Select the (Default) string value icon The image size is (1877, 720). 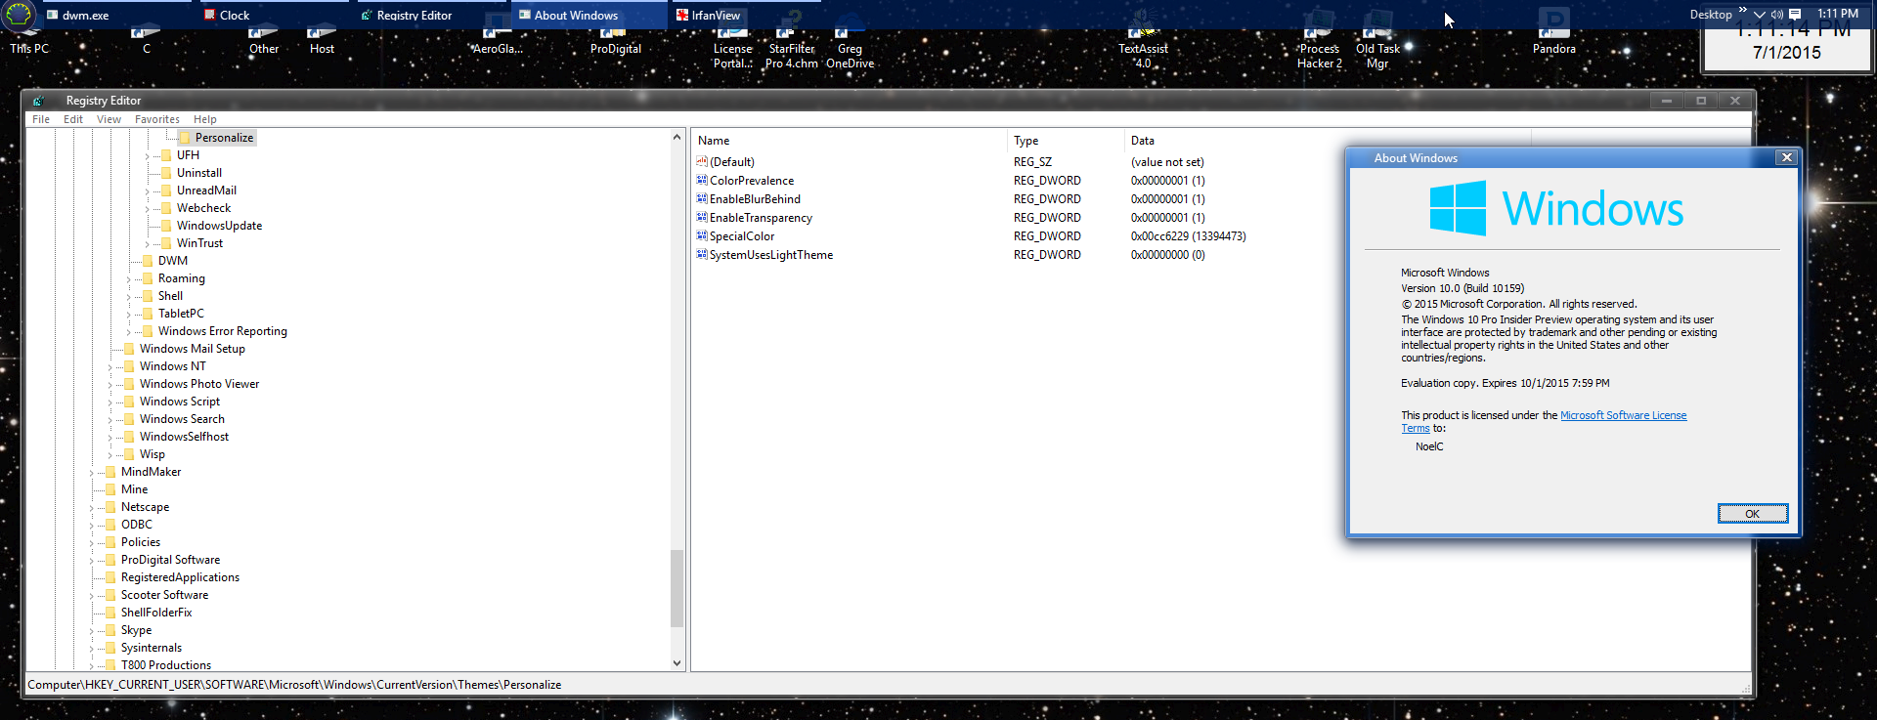(702, 162)
